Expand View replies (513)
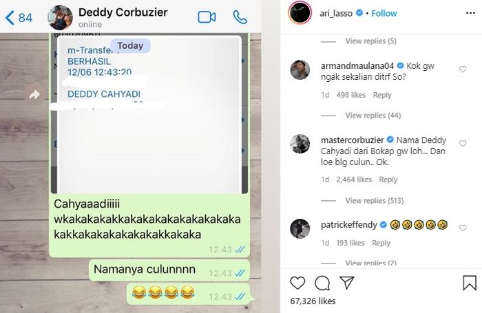This screenshot has width=482, height=313. pos(374,201)
